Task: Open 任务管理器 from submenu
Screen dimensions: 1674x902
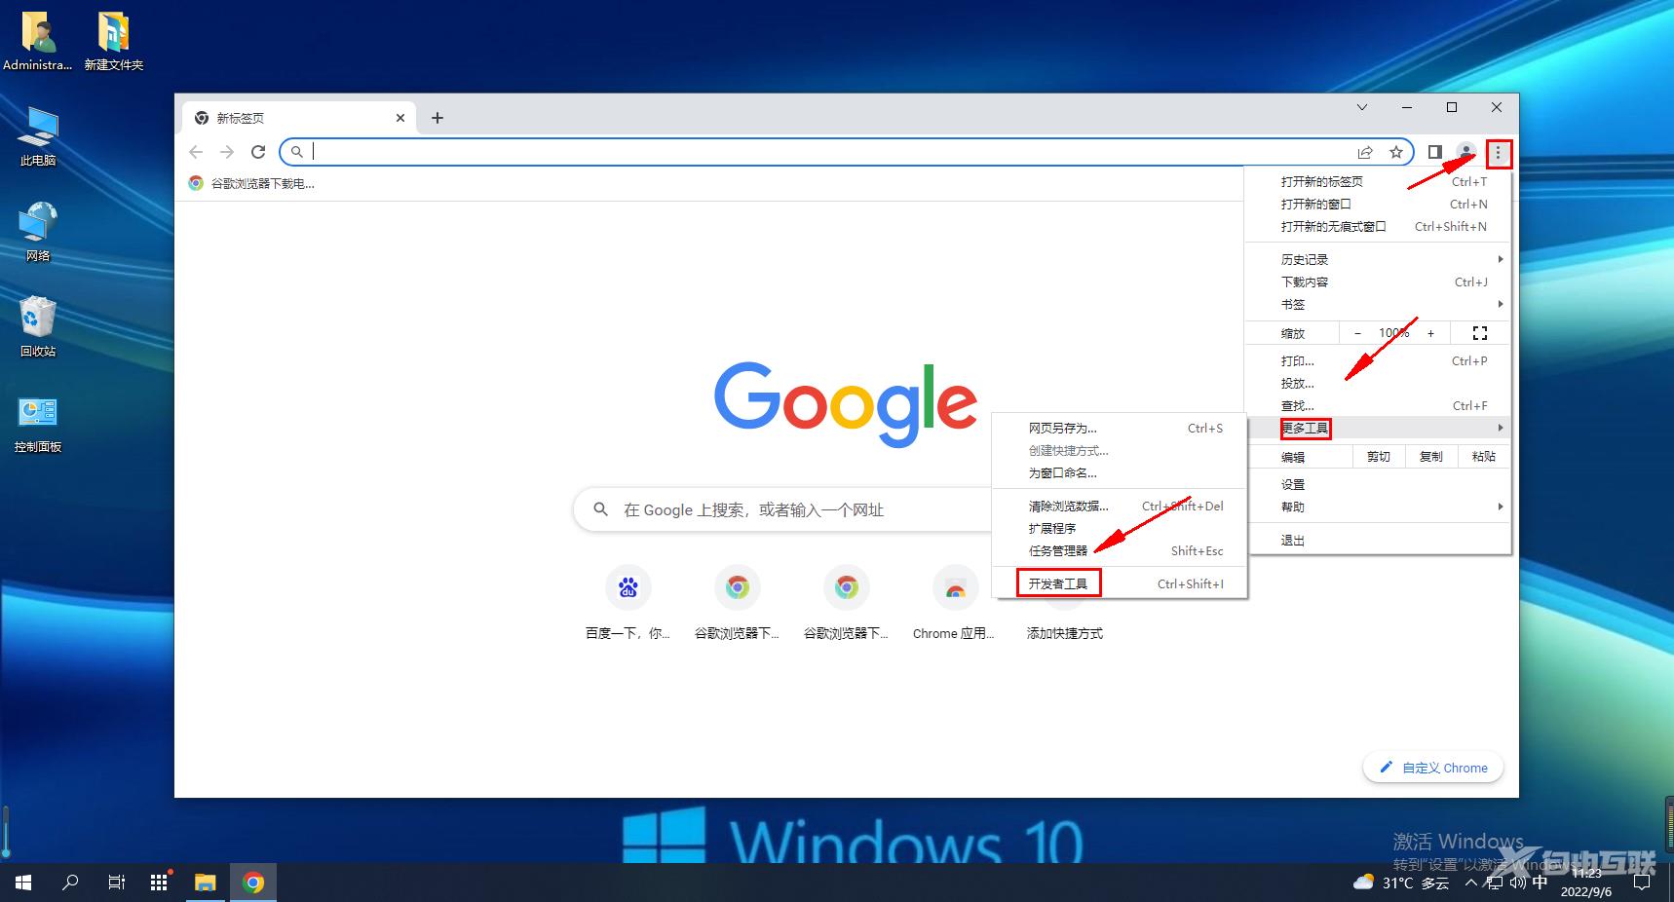Action: coord(1120,550)
